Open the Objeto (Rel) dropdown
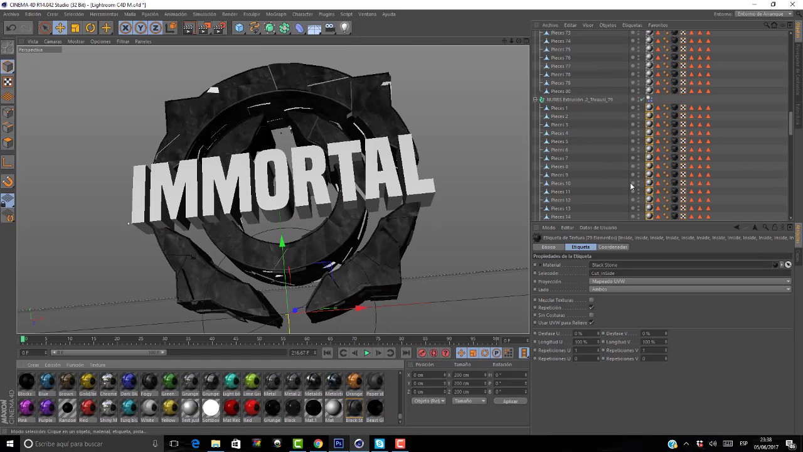The height and width of the screenshot is (452, 803). (x=429, y=401)
